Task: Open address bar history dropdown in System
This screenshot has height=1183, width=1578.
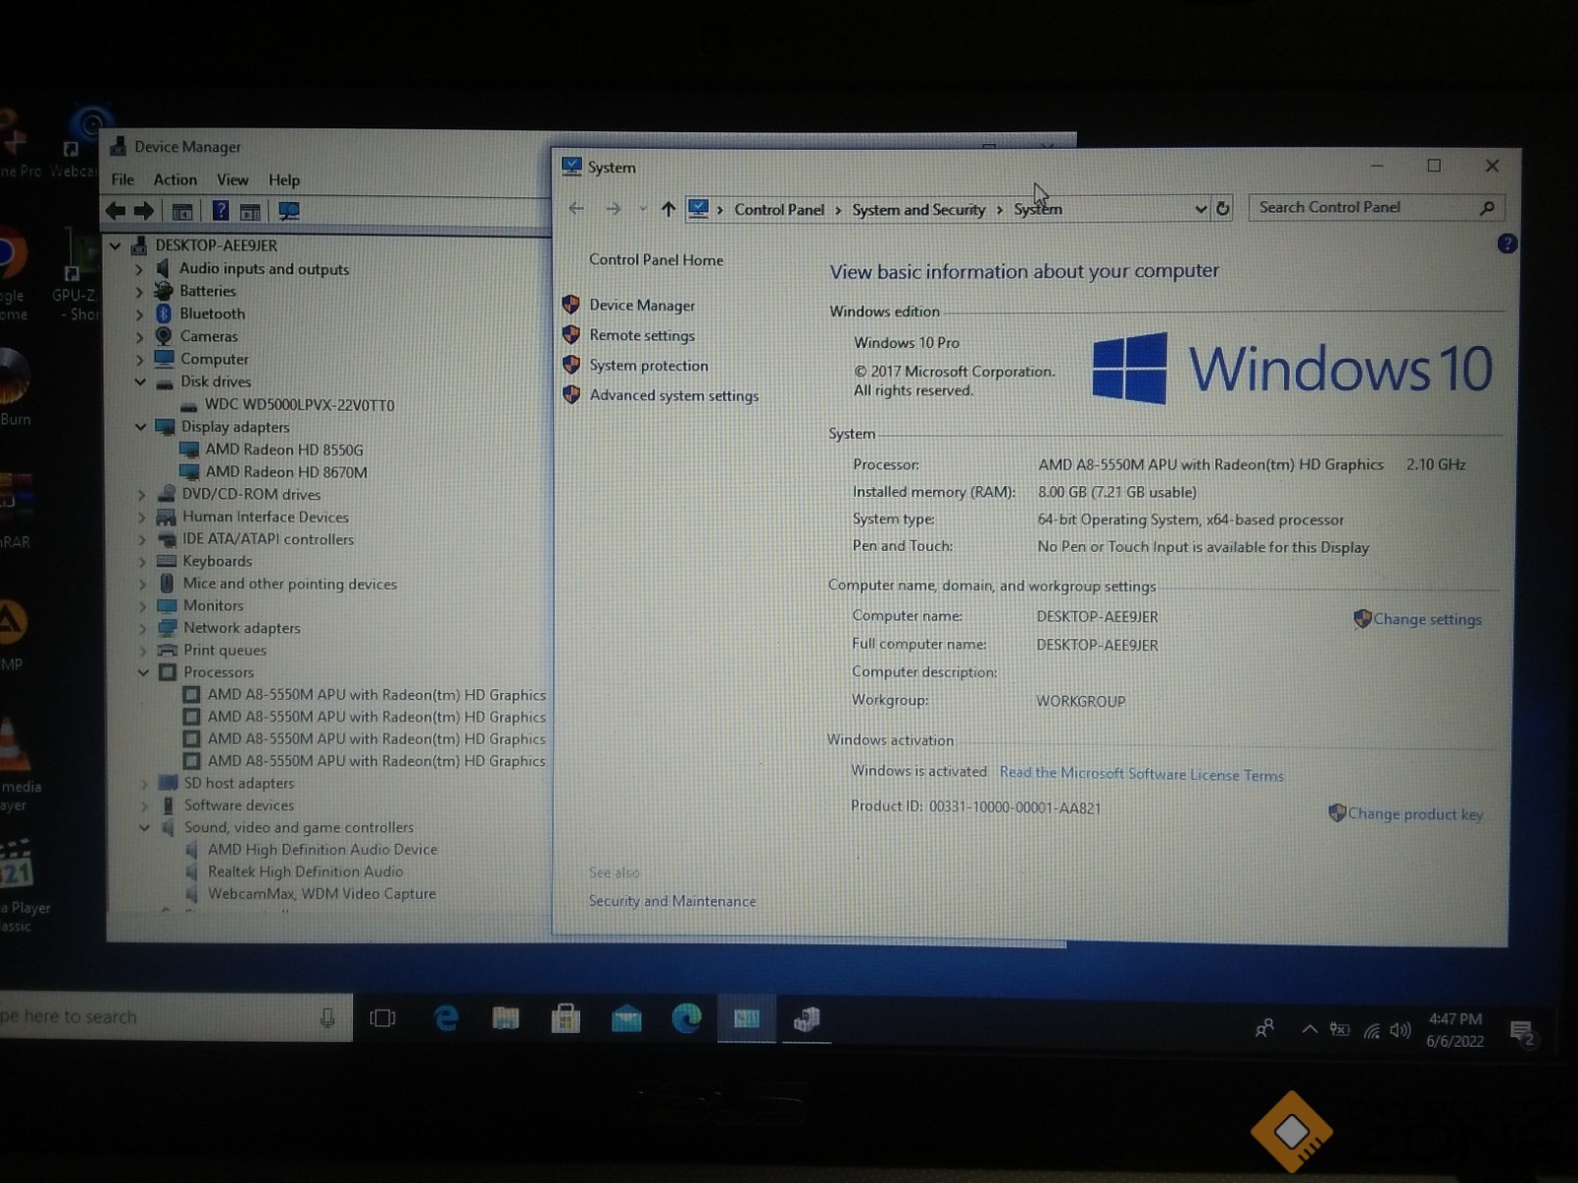Action: (x=1200, y=209)
